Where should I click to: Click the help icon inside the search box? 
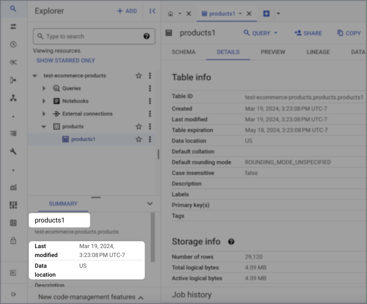point(147,36)
